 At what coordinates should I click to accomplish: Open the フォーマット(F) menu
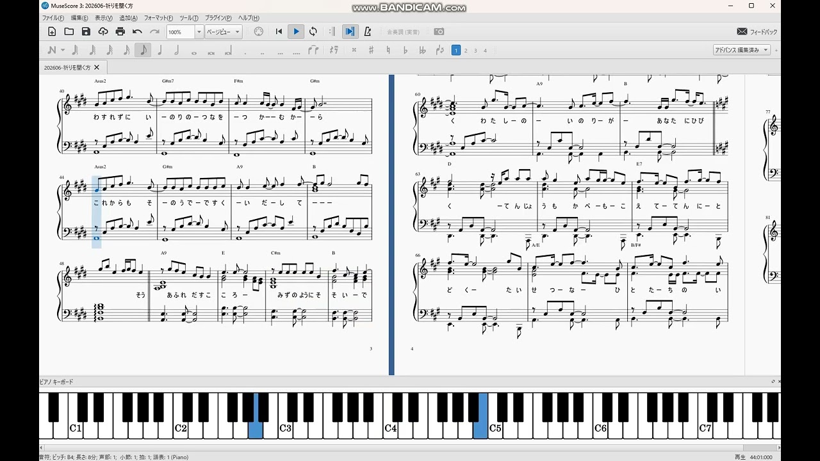(158, 18)
